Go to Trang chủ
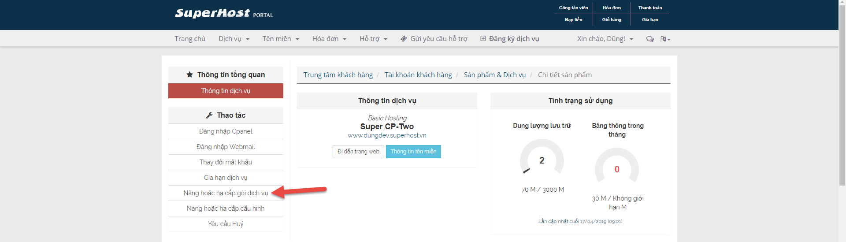The height and width of the screenshot is (242, 846). click(190, 39)
